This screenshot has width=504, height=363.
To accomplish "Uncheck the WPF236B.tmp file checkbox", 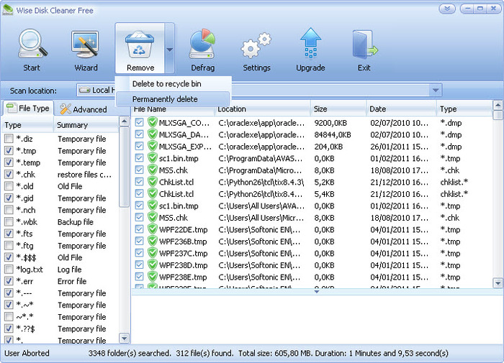I will pyautogui.click(x=139, y=242).
